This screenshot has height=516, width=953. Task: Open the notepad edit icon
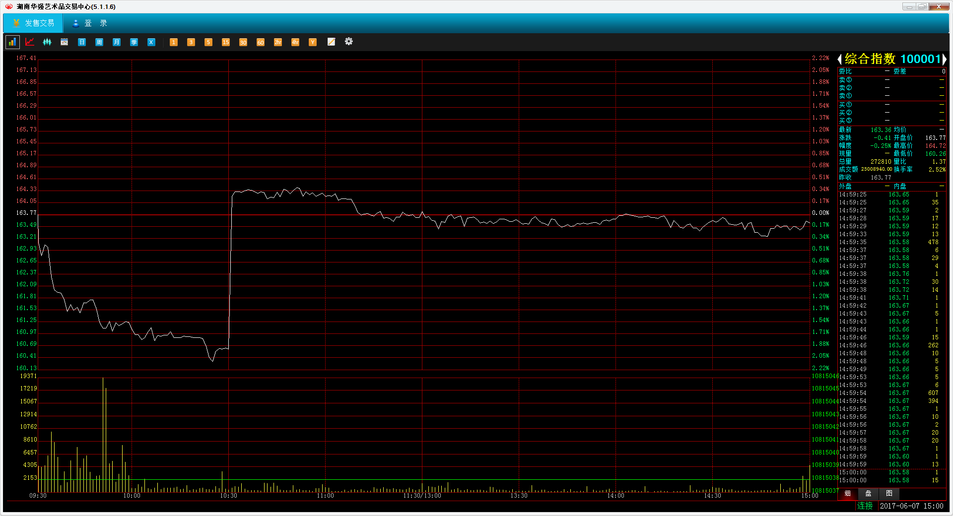click(331, 42)
